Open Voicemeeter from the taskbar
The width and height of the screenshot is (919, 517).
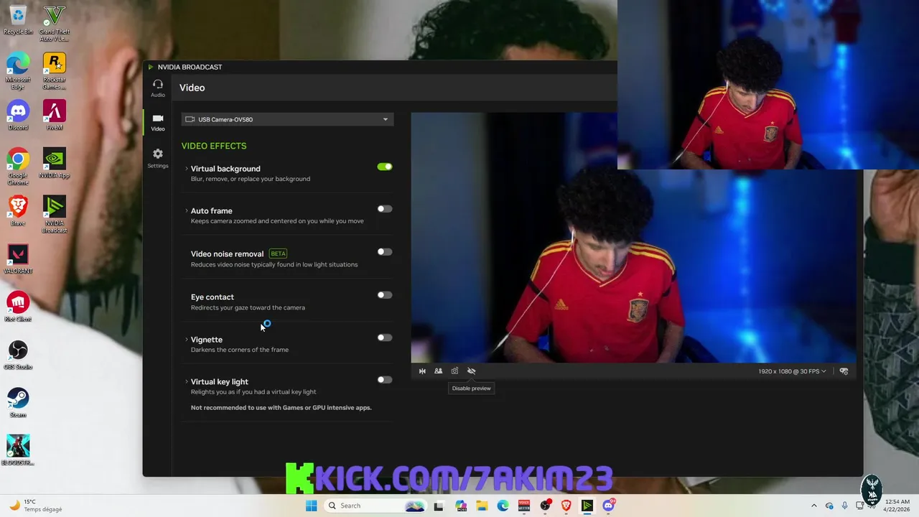(524, 506)
